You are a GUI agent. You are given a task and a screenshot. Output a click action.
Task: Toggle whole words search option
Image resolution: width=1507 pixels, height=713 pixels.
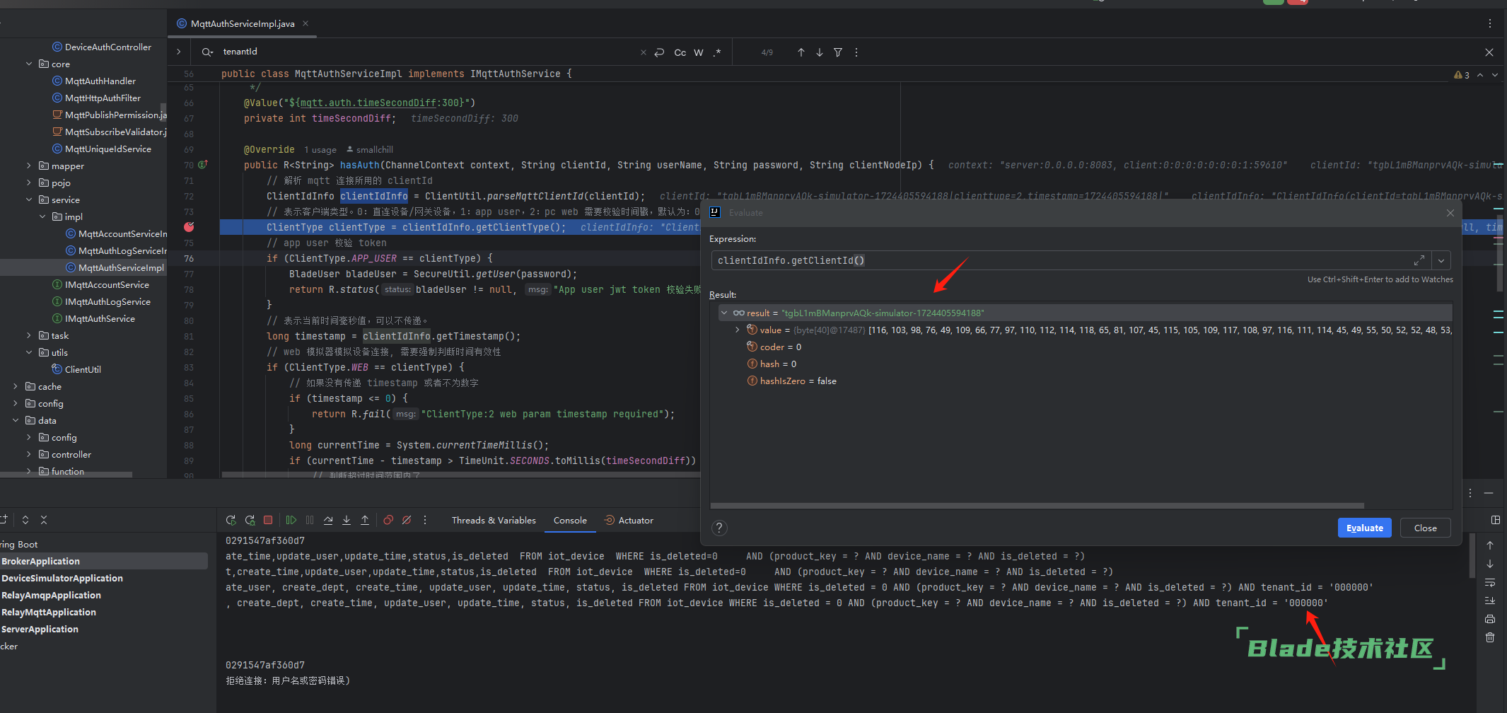[x=699, y=52]
